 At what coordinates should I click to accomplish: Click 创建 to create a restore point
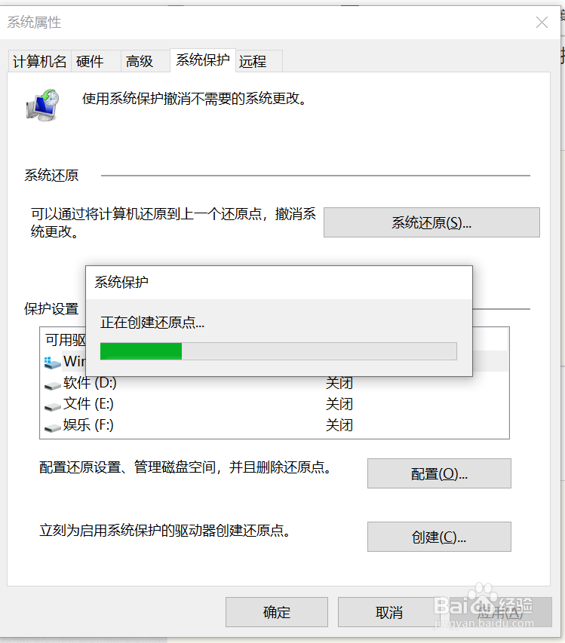coord(438,537)
